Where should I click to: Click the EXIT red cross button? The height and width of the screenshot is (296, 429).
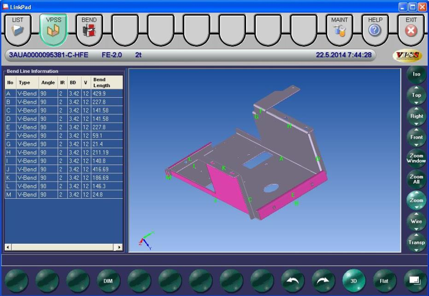coord(411,30)
